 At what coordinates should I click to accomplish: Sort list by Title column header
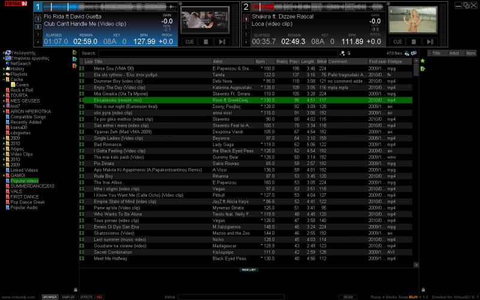152,62
